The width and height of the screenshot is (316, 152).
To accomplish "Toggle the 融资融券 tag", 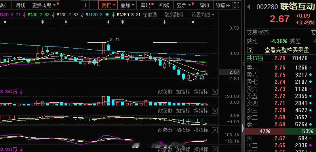I will click(174, 15).
